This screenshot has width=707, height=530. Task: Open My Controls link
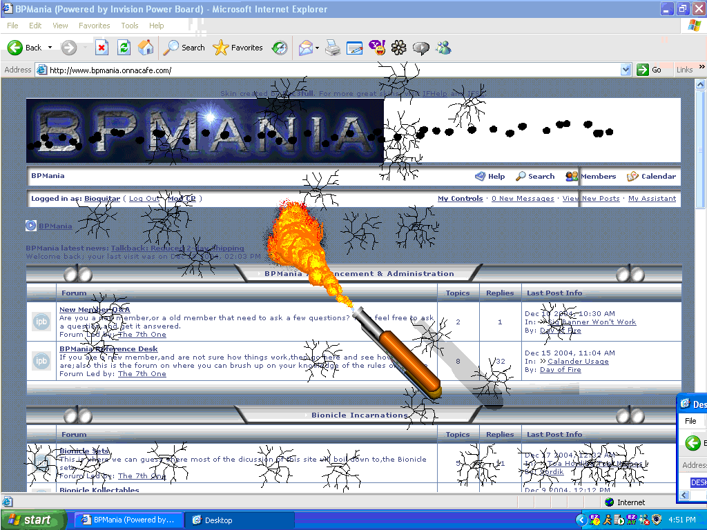tap(460, 198)
